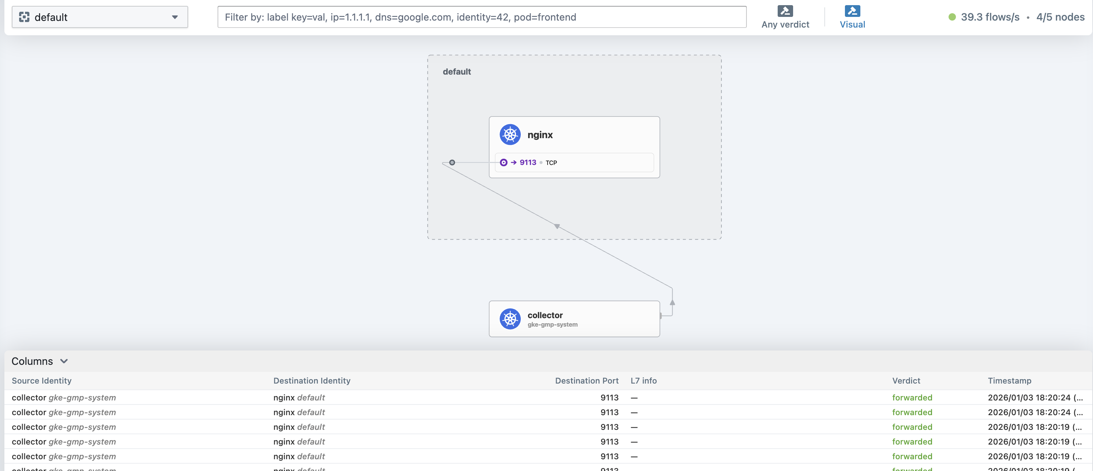
Task: Click the namespace icon beside default
Action: click(x=24, y=17)
